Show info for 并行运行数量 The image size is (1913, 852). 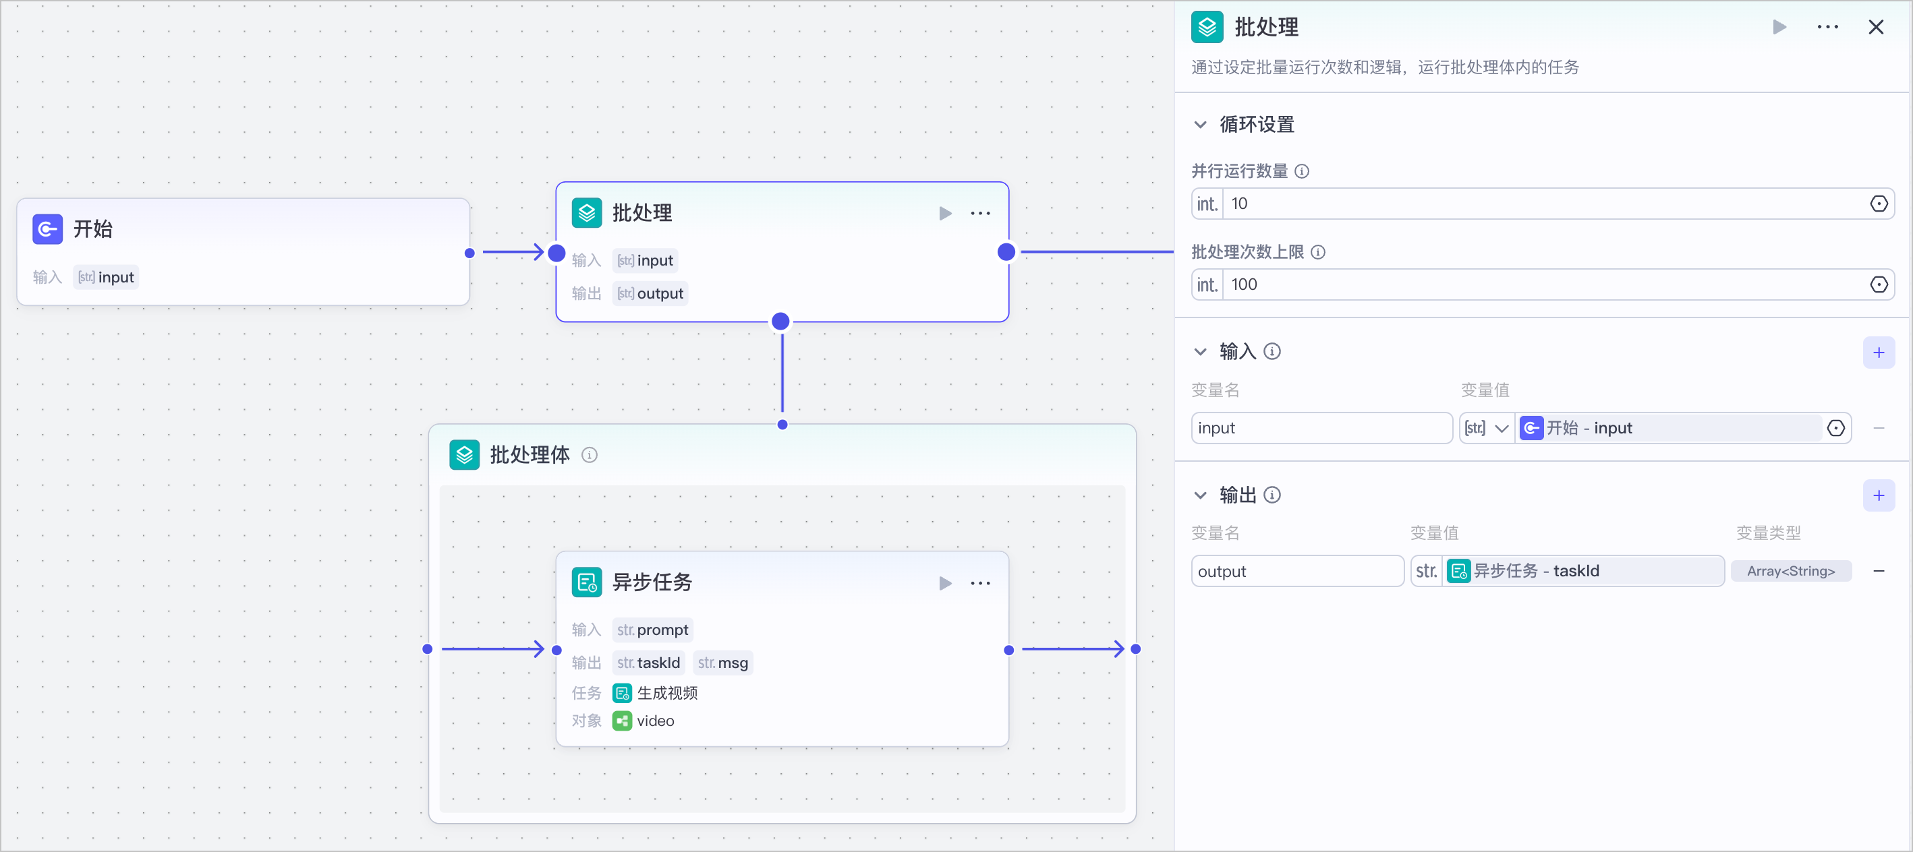point(1302,171)
